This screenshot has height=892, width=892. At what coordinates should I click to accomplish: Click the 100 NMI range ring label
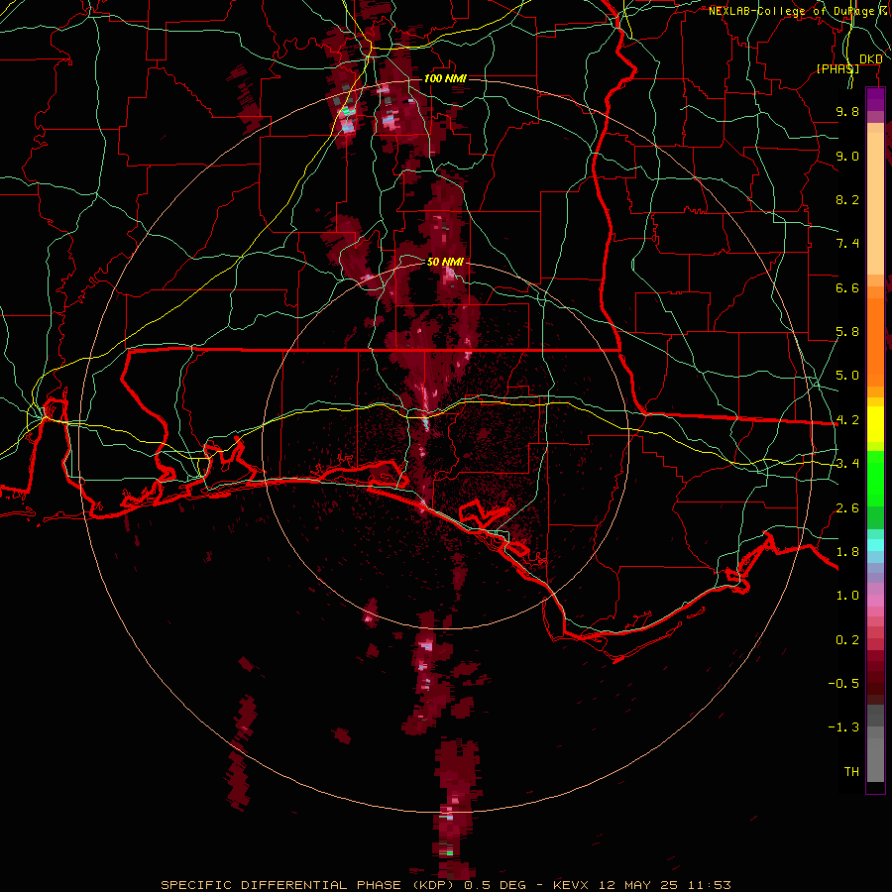pyautogui.click(x=445, y=78)
